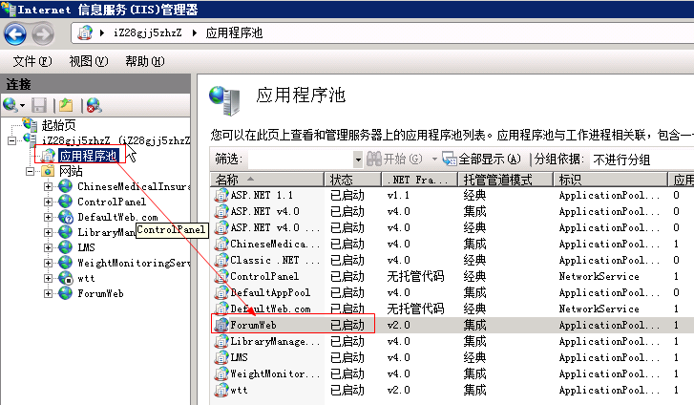Expand the LMS site node
The width and height of the screenshot is (694, 405).
pyautogui.click(x=48, y=247)
